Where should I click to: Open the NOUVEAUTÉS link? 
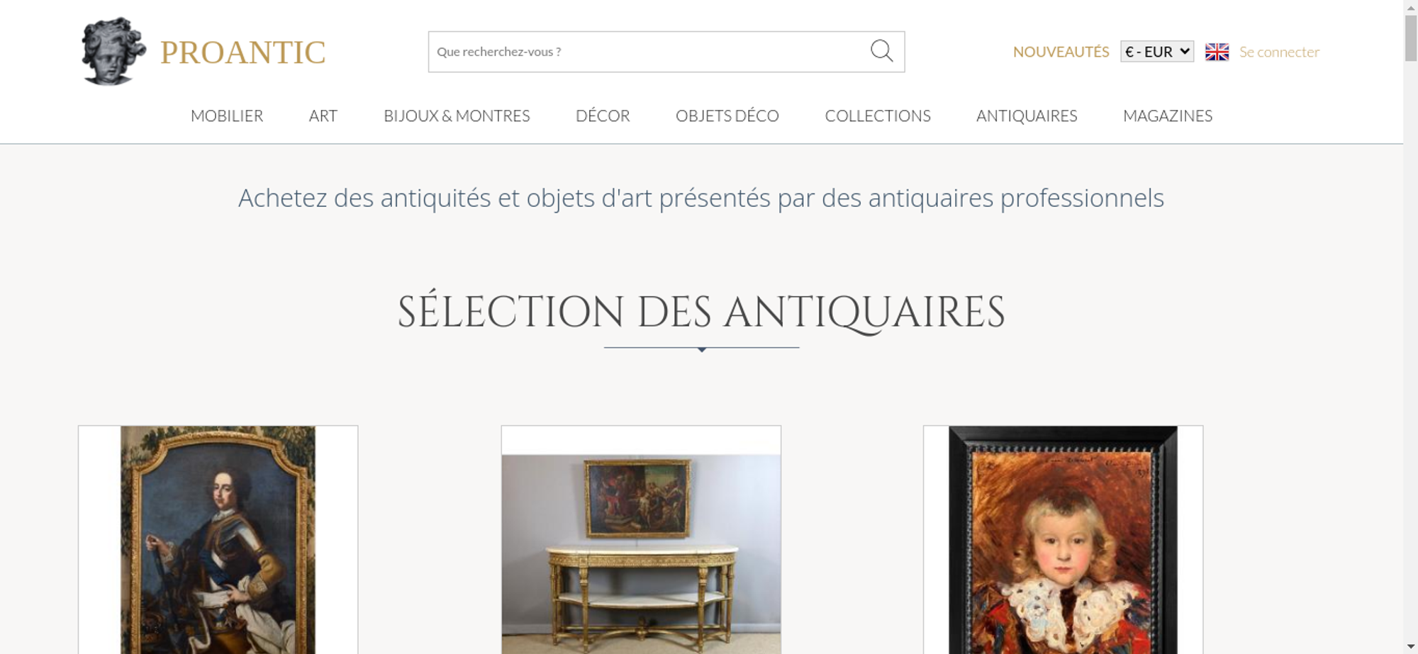1061,52
